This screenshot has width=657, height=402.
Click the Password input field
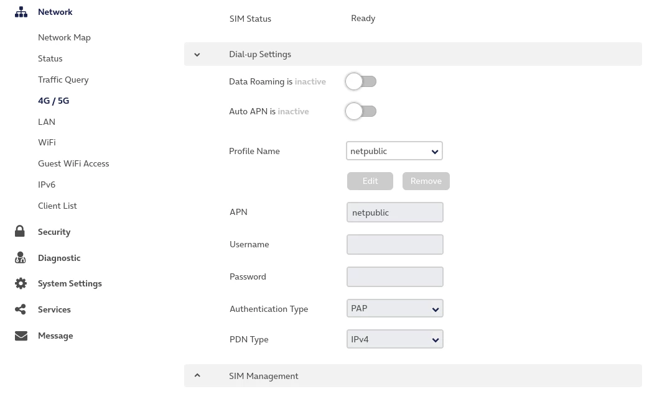click(x=394, y=277)
